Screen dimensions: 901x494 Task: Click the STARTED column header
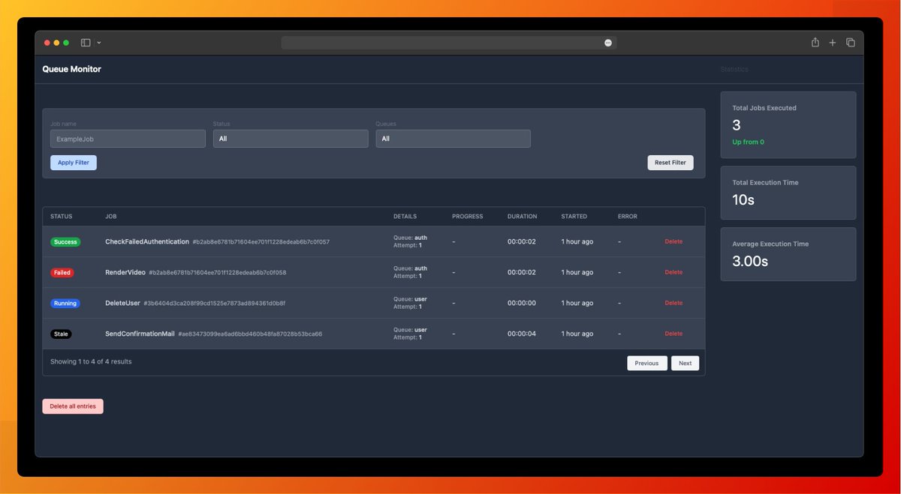(574, 217)
